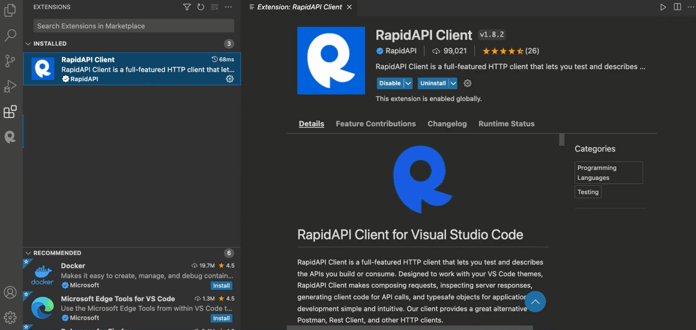Click "This extension is enabled globally." text

(429, 98)
